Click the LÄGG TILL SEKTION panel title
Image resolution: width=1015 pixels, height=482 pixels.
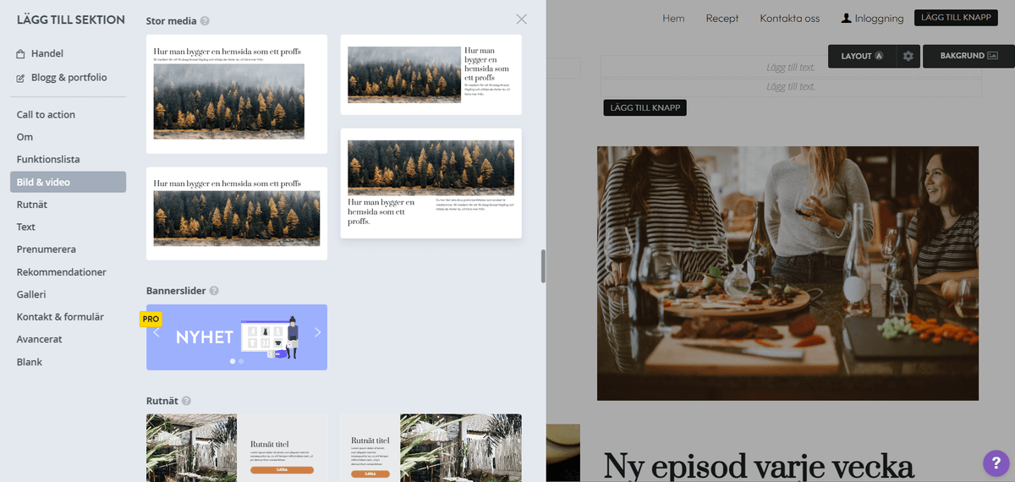tap(71, 19)
